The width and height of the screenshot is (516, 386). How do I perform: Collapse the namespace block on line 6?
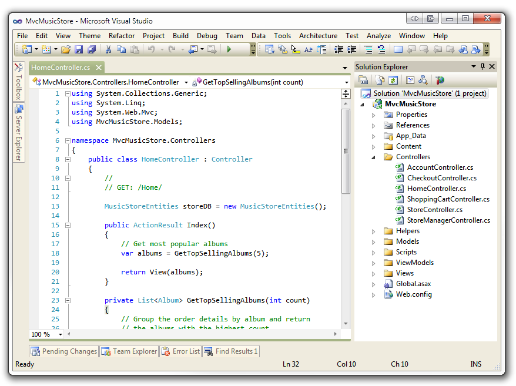coord(68,140)
